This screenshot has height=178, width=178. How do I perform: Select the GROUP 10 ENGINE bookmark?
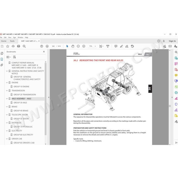(21, 87)
